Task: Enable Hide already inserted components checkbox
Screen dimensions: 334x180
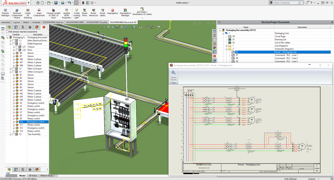Action: 8,32
